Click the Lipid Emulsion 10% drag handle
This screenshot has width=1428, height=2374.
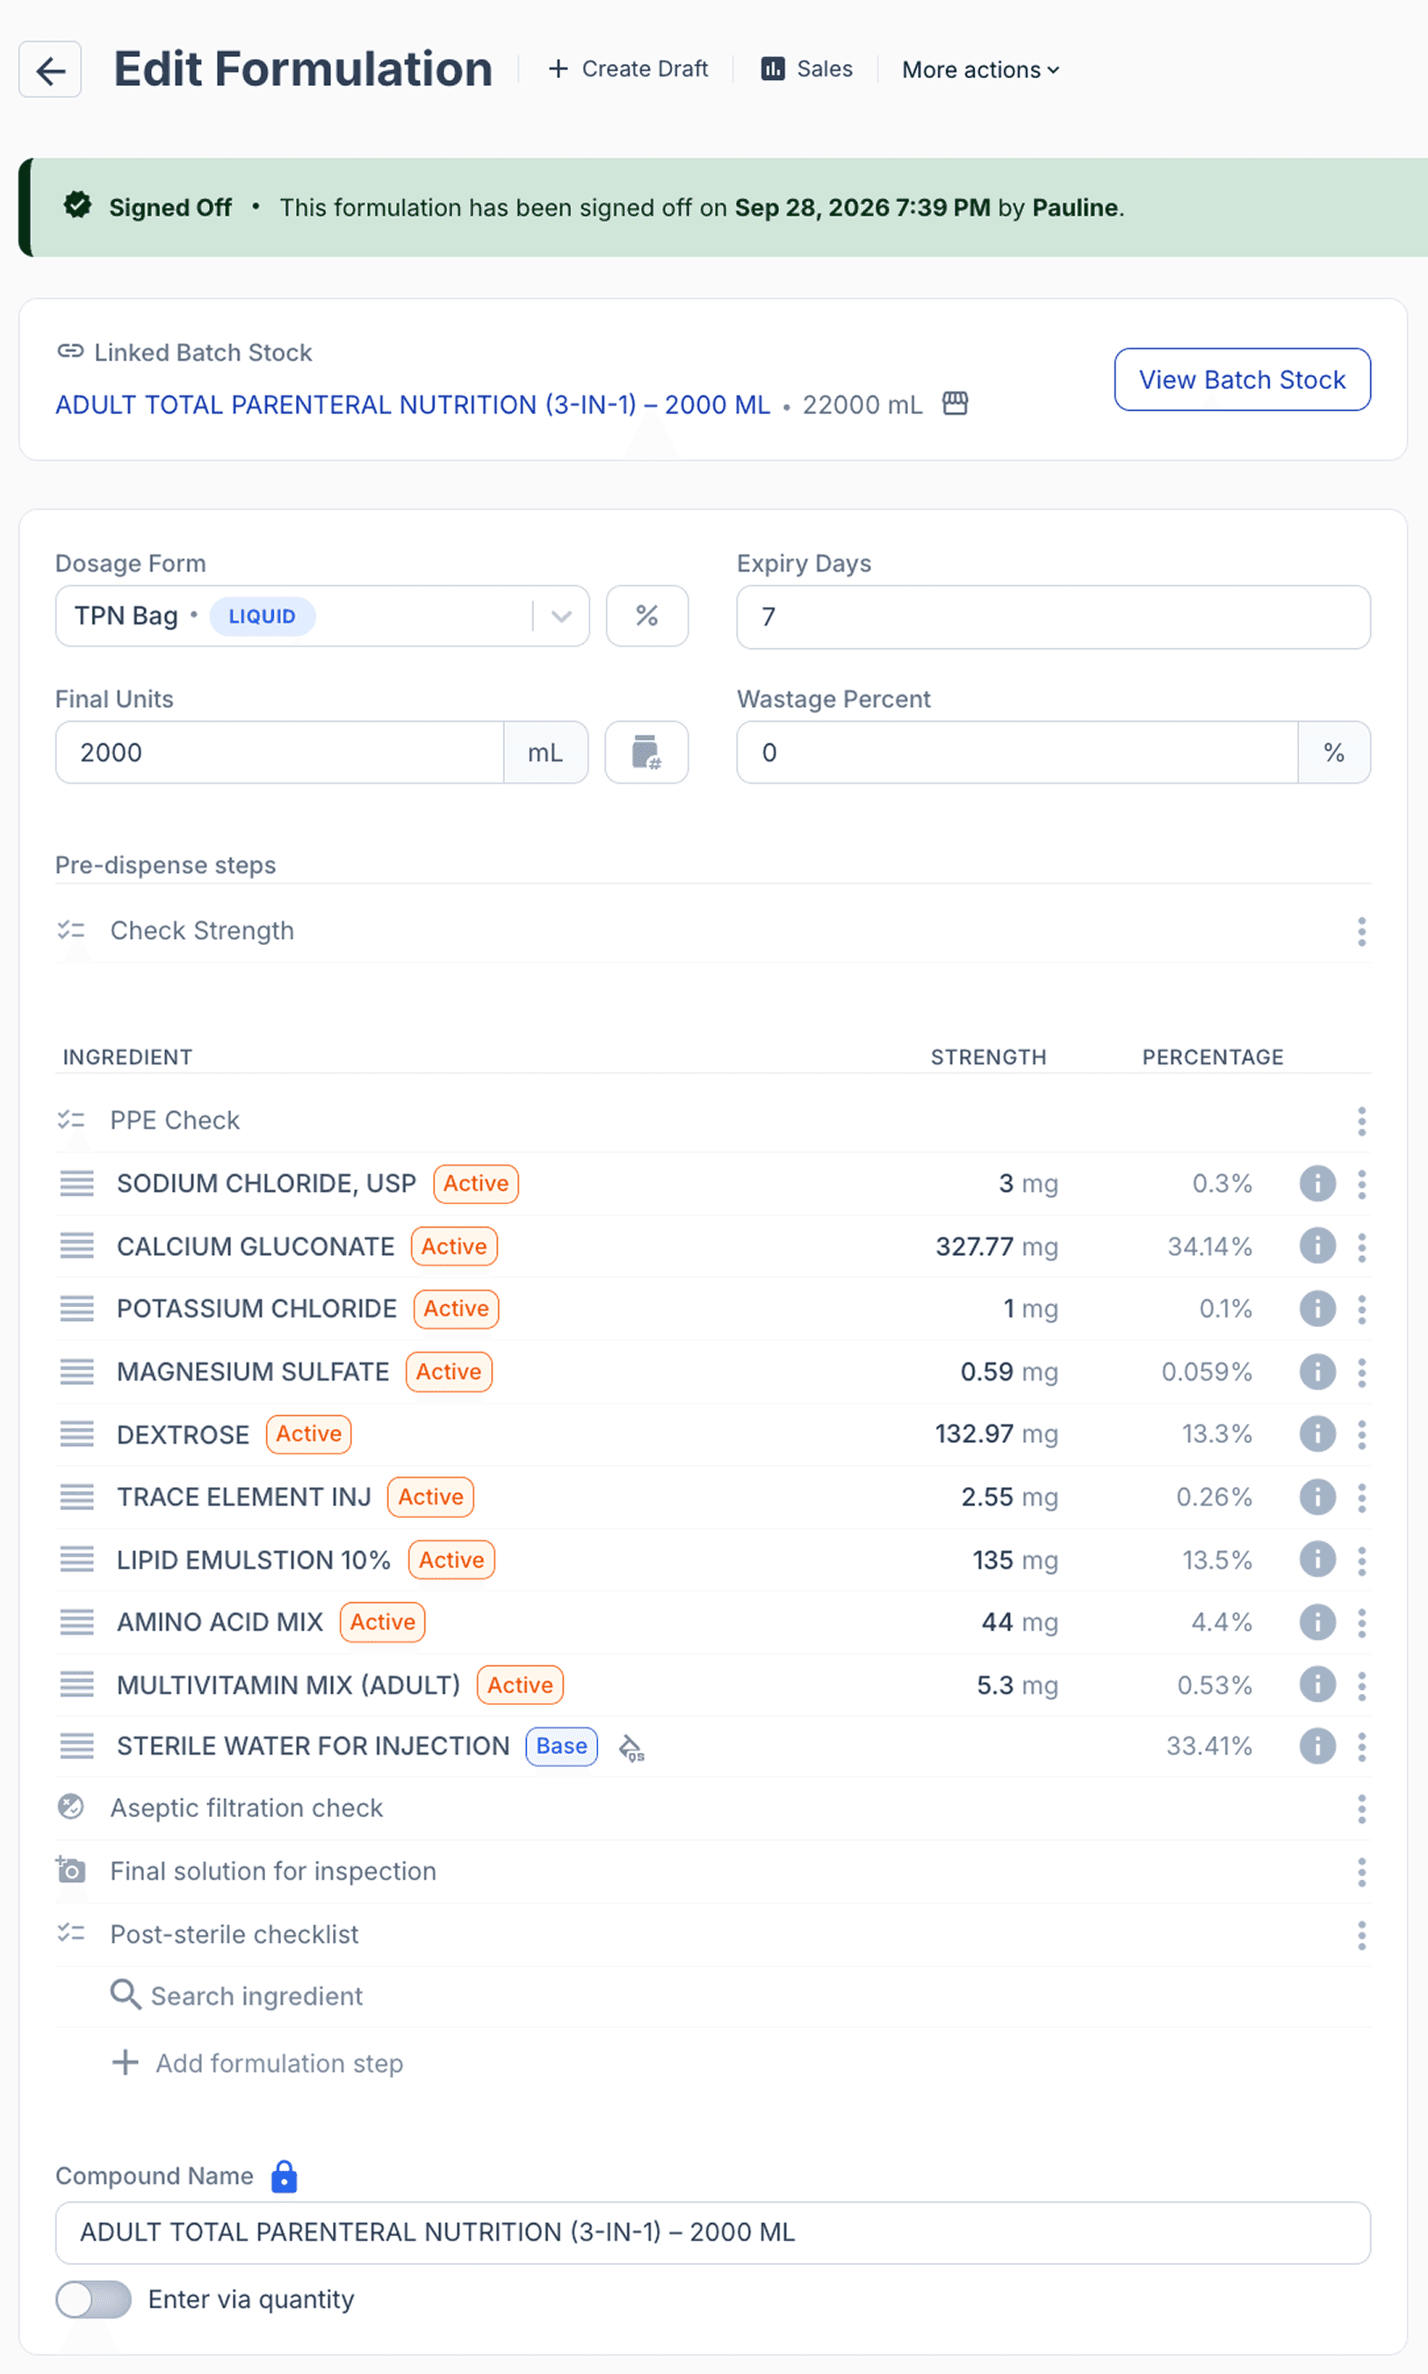click(77, 1560)
